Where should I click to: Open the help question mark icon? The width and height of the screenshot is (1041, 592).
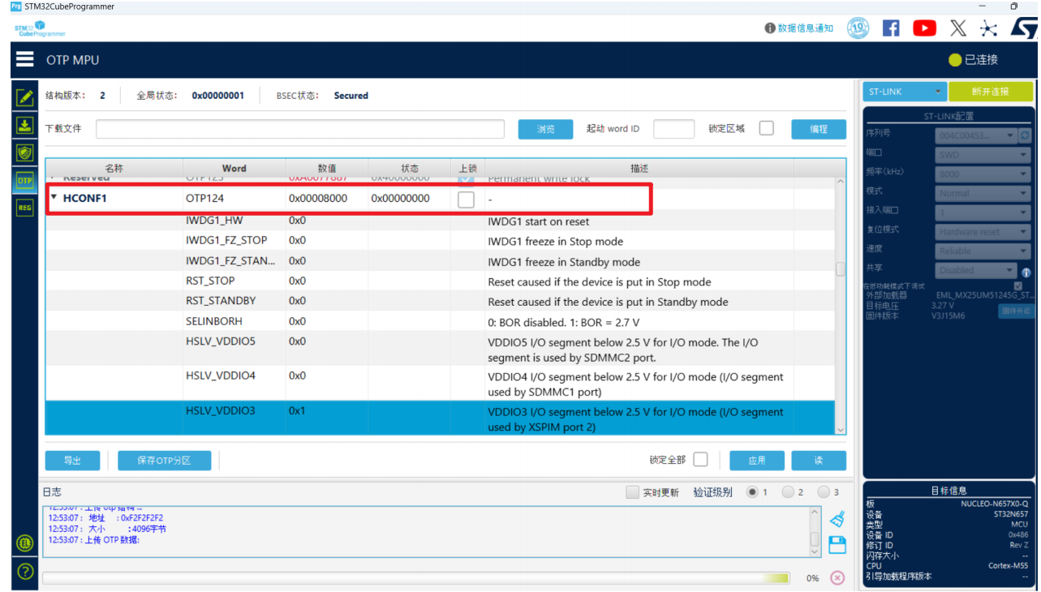click(24, 572)
